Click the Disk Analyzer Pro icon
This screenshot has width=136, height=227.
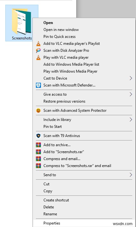tap(38, 51)
